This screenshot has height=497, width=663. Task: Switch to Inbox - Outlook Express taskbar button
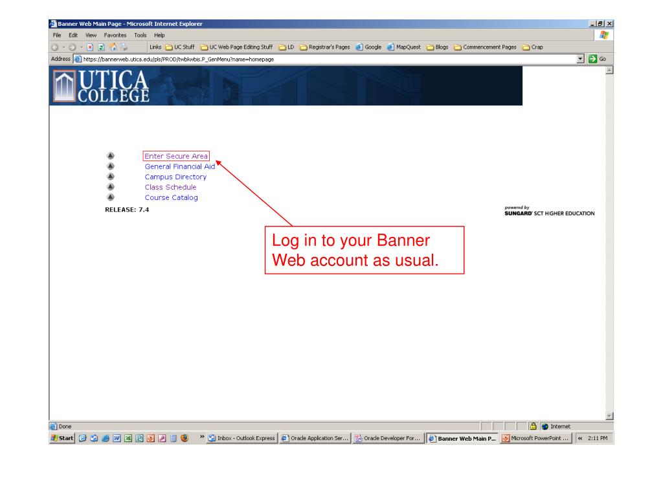[x=242, y=438]
